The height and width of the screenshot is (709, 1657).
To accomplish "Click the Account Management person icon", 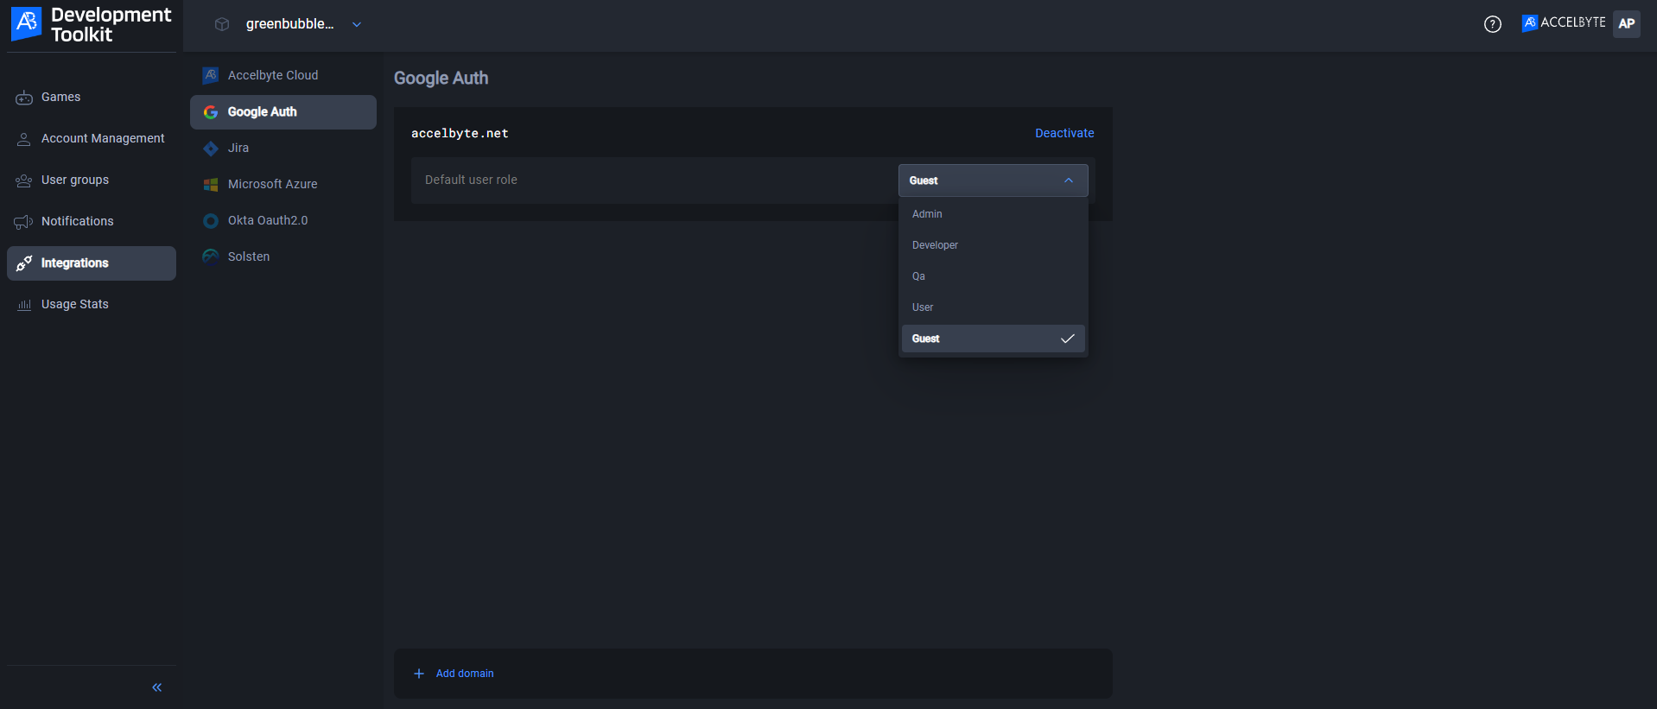I will tap(24, 139).
